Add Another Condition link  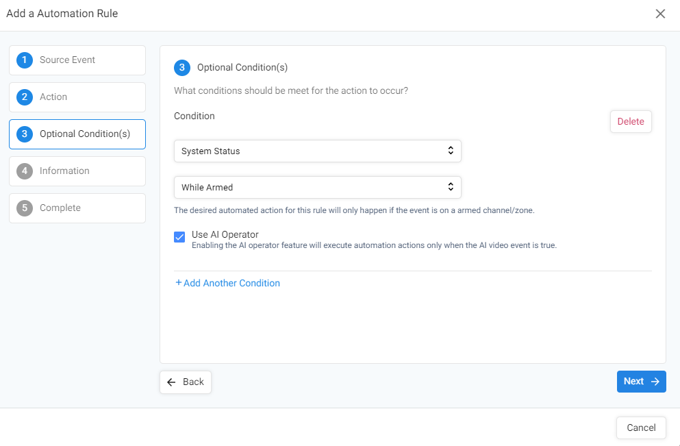pos(227,283)
